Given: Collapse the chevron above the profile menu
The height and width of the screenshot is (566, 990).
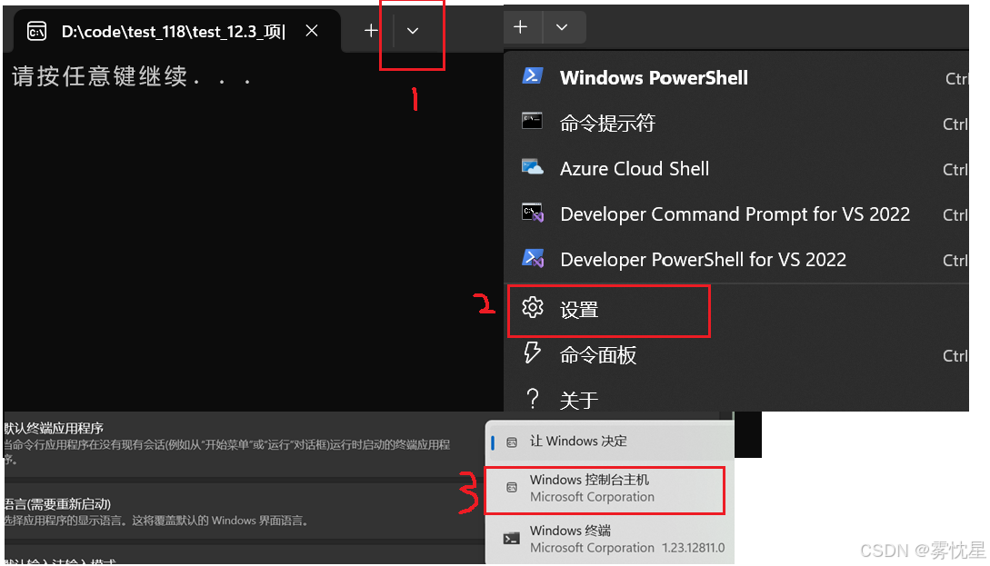Looking at the screenshot, I should [x=562, y=27].
